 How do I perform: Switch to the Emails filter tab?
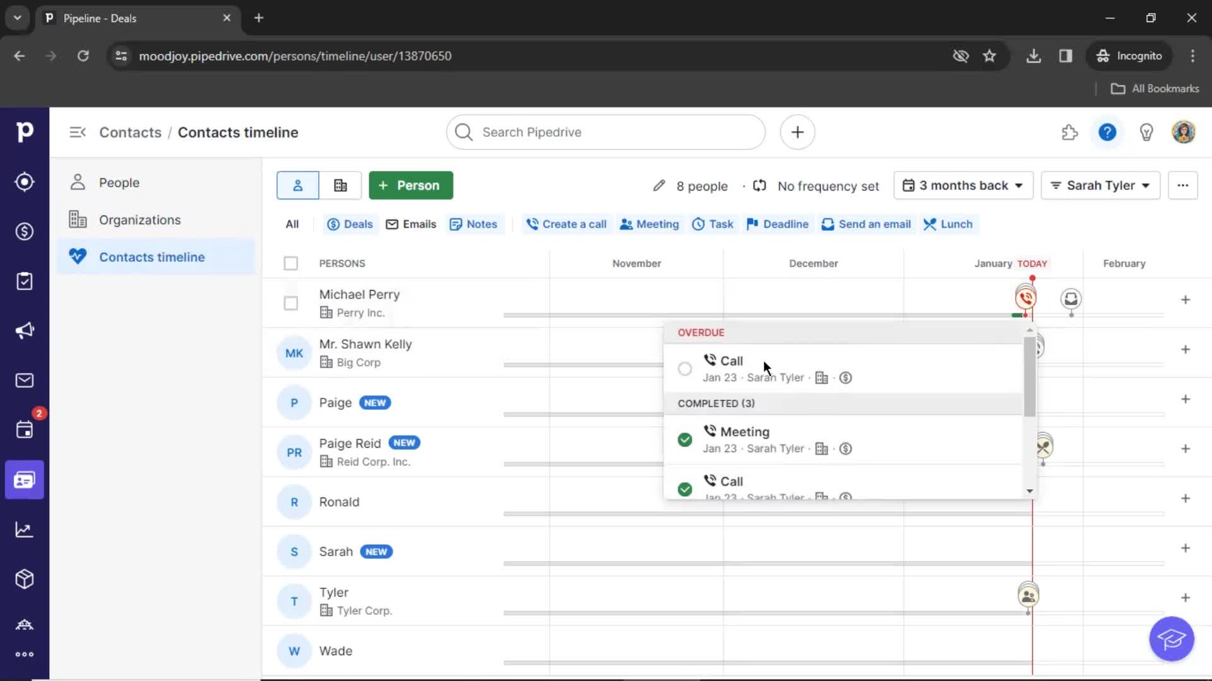pyautogui.click(x=411, y=224)
